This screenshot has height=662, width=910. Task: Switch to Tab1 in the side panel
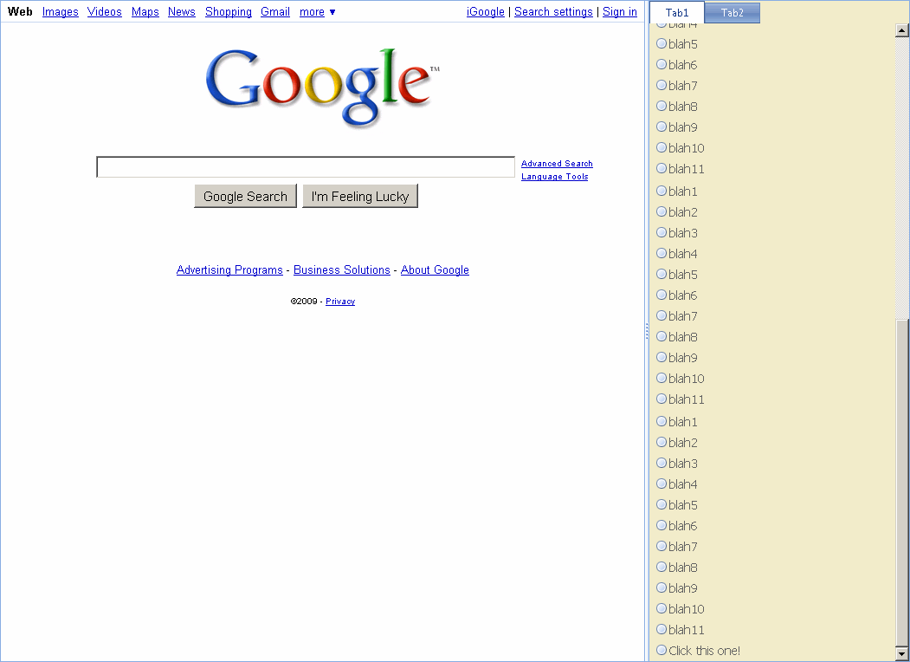coord(677,12)
